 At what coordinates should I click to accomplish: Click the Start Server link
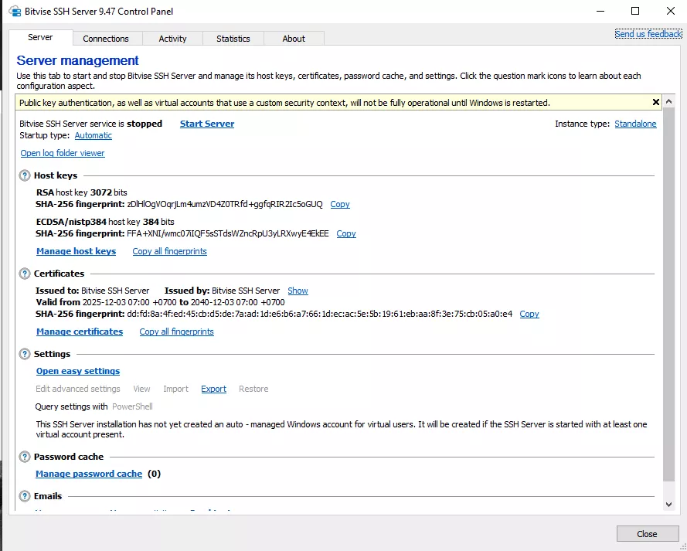206,124
